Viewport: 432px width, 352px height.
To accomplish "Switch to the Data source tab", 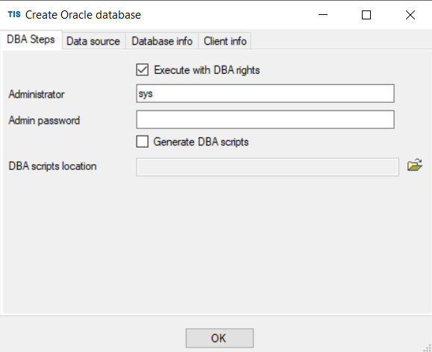I will (x=93, y=41).
